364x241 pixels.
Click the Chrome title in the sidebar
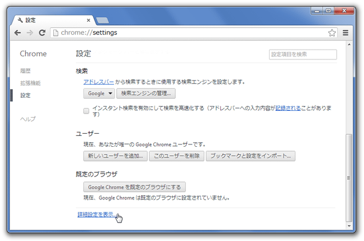(33, 54)
